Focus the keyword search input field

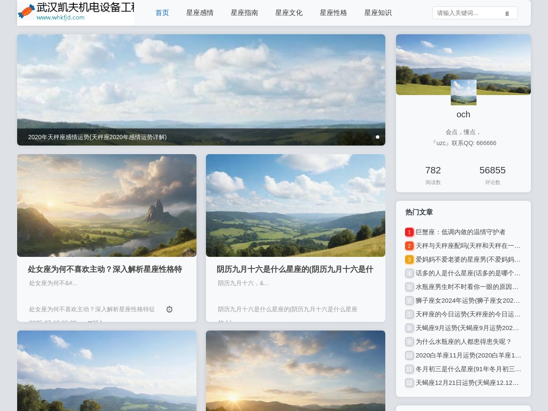click(467, 13)
